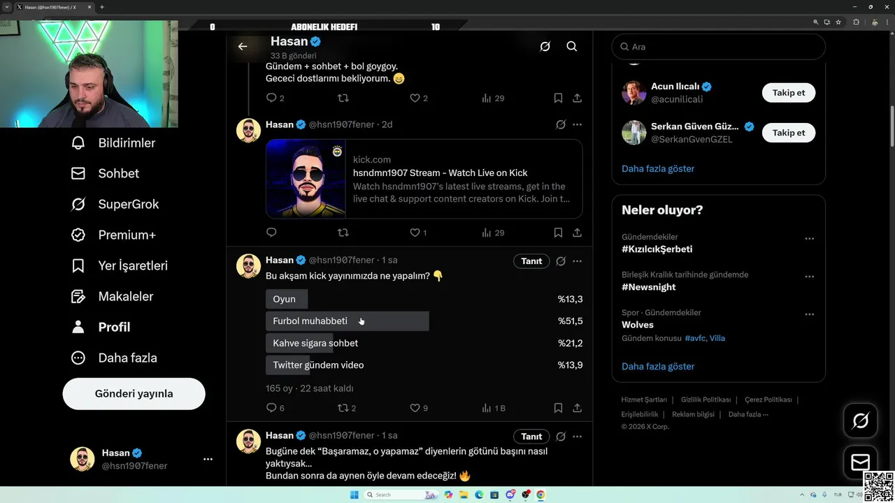The image size is (895, 503).
Task: Open Grok icon on the poll post
Action: pyautogui.click(x=561, y=261)
